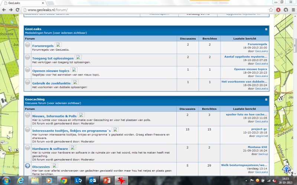This screenshot has height=185, width=297.
Task: Open the Hardware & software forum
Action: [50, 149]
